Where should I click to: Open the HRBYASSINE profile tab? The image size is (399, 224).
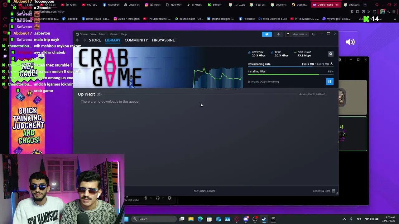coord(163,40)
